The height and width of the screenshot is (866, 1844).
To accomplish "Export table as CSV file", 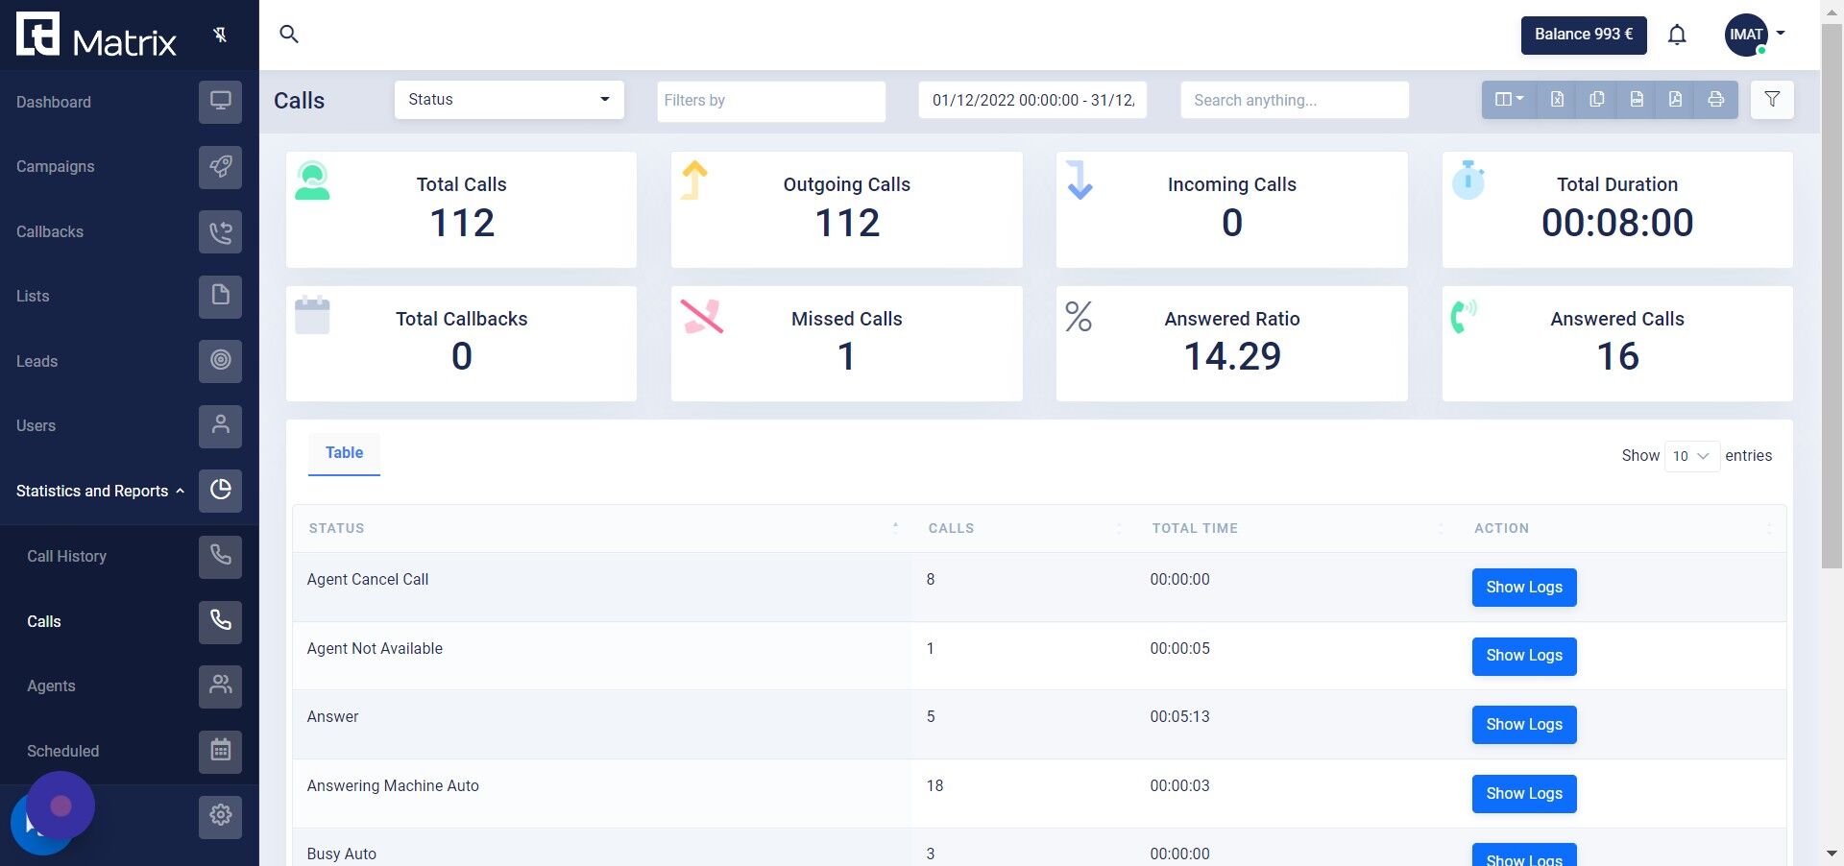I will tap(1637, 100).
